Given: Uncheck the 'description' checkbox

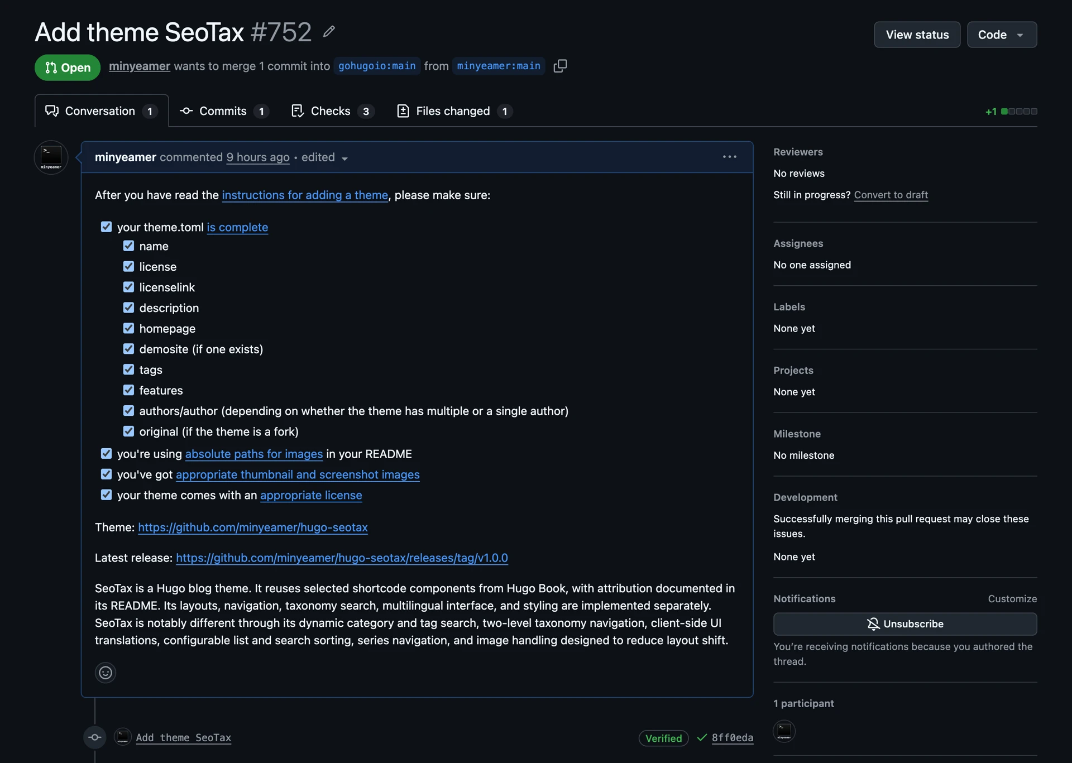Looking at the screenshot, I should tap(128, 308).
